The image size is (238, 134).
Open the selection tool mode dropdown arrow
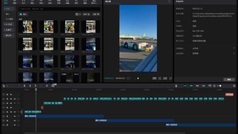point(7,86)
